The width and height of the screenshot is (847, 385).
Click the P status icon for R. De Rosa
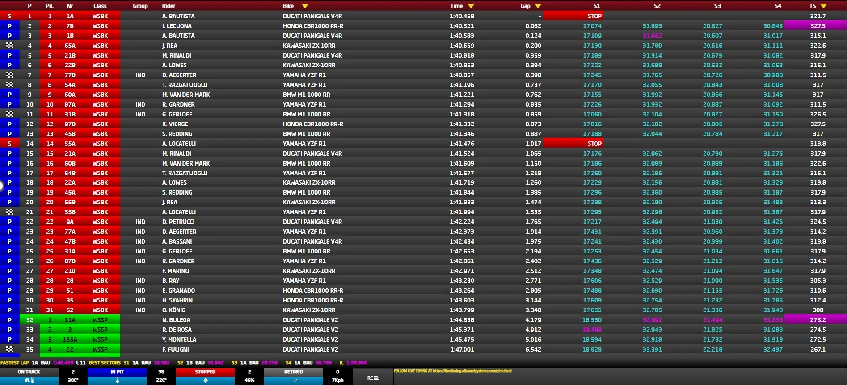coord(9,330)
